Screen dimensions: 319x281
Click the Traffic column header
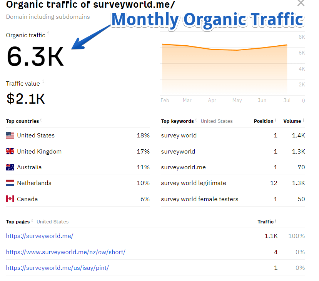tap(266, 222)
